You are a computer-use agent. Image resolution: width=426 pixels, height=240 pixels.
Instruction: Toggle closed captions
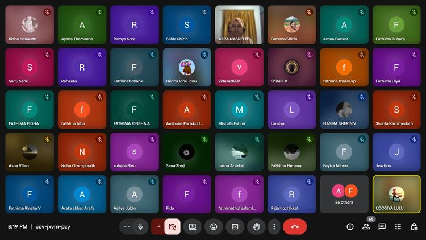[235, 226]
